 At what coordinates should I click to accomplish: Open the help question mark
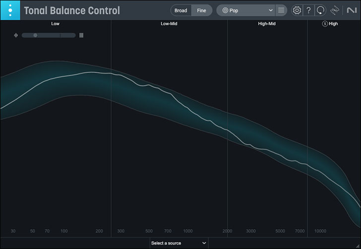[308, 10]
